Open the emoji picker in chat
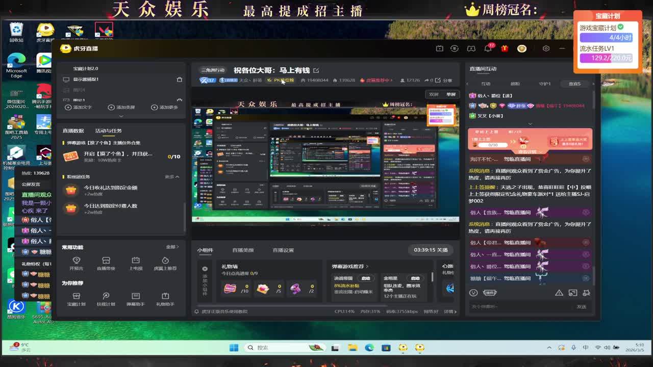Image resolution: width=653 pixels, height=367 pixels. tap(473, 293)
